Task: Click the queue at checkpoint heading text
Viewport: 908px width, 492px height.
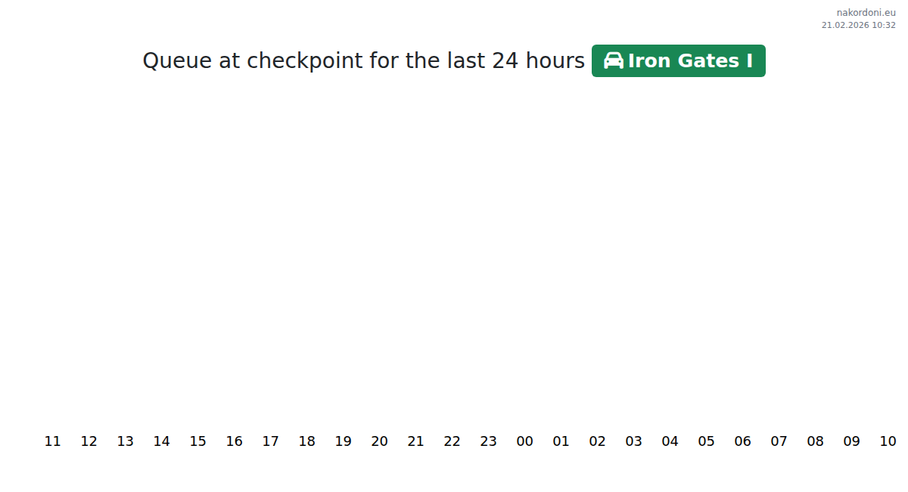Action: click(x=363, y=60)
